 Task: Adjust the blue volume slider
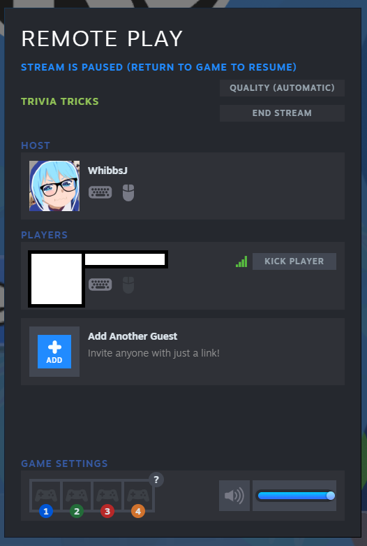coord(296,496)
